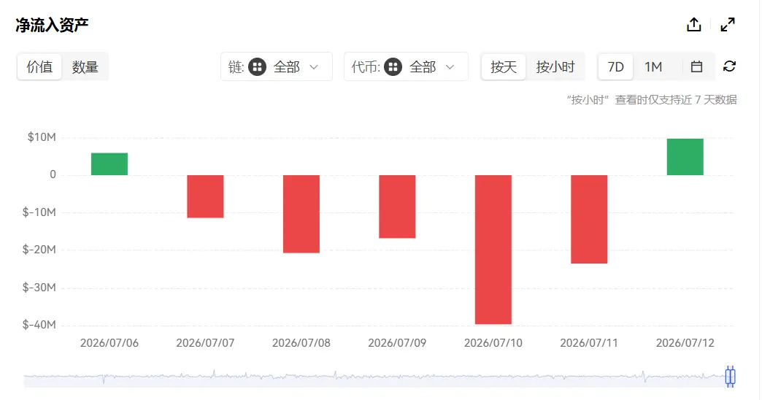Screen dimensions: 762x400
Task: Click the $-40M axis label
Action: (x=39, y=325)
